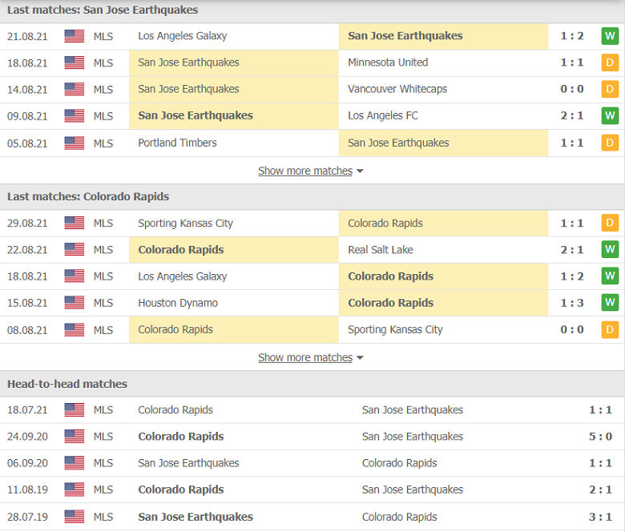Click the arrow beside Colorado's Show more matches
Screen dimensions: 625x532
point(360,358)
